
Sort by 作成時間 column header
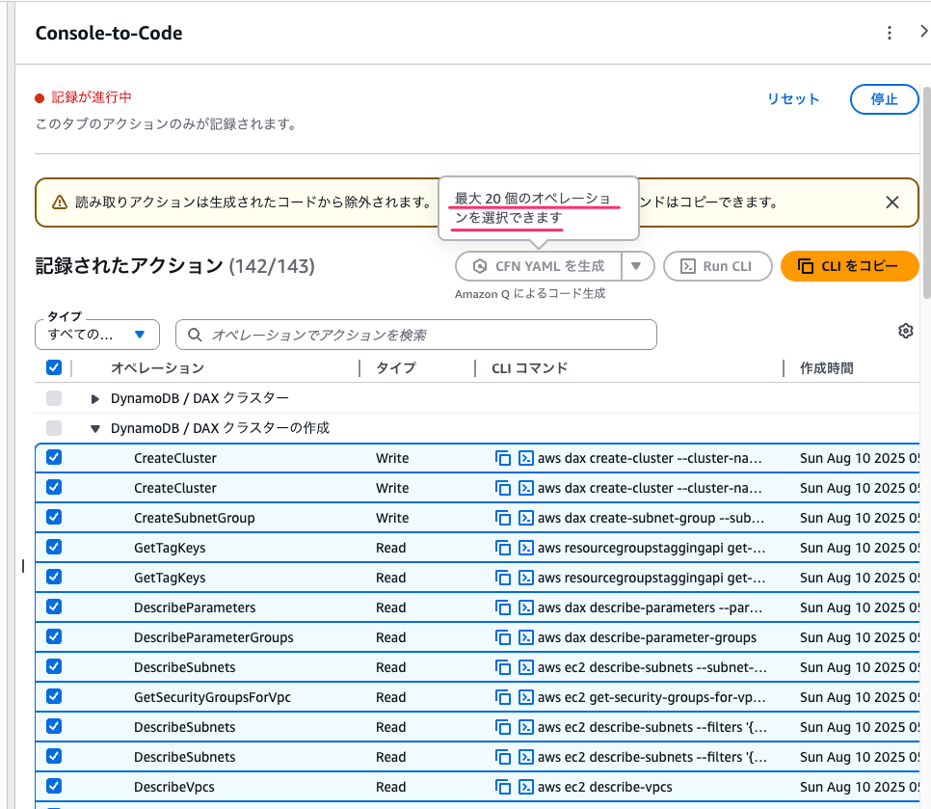tap(827, 368)
